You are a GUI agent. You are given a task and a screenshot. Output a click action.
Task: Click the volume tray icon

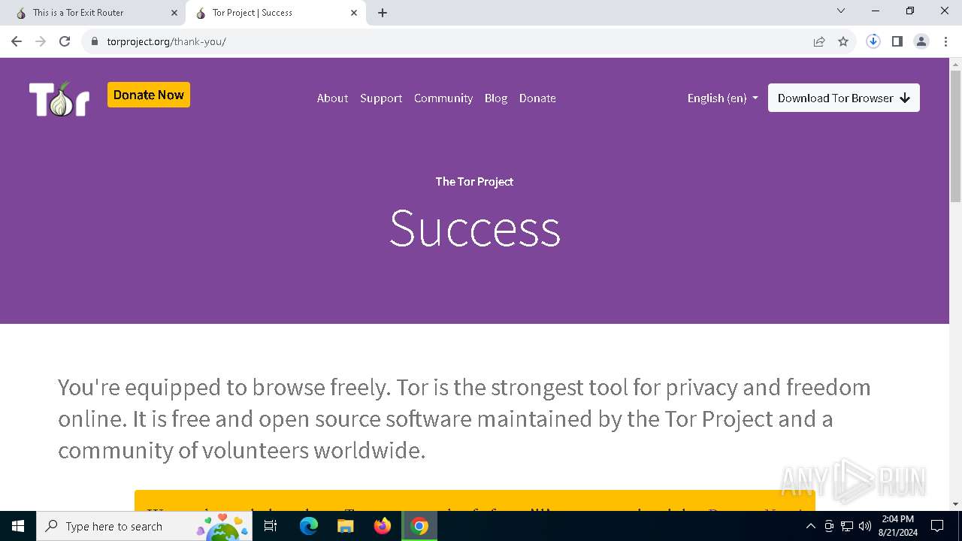pos(865,526)
